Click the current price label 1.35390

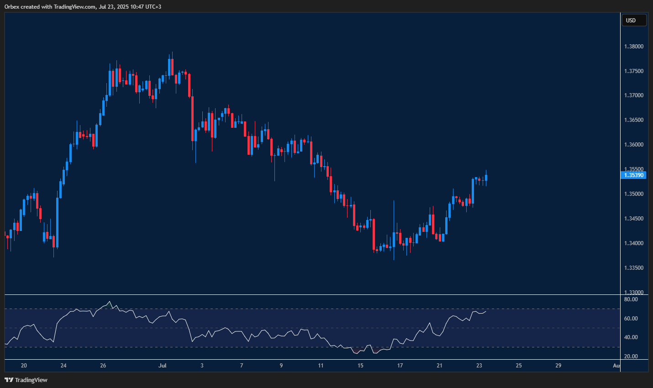tap(634, 175)
